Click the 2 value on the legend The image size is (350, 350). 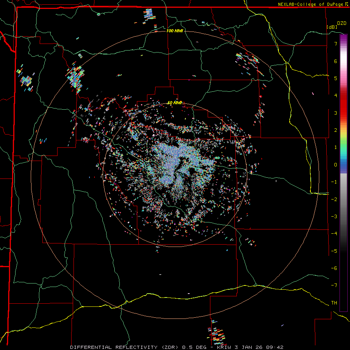[336, 130]
